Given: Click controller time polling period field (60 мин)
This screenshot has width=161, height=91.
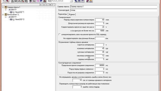Looking at the screenshot, I should 100,20.
